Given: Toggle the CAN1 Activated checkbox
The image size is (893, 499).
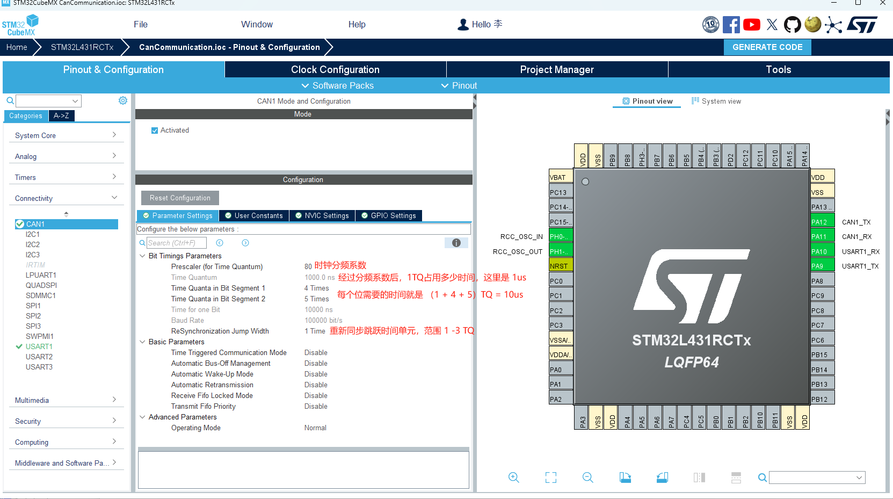Looking at the screenshot, I should 155,131.
